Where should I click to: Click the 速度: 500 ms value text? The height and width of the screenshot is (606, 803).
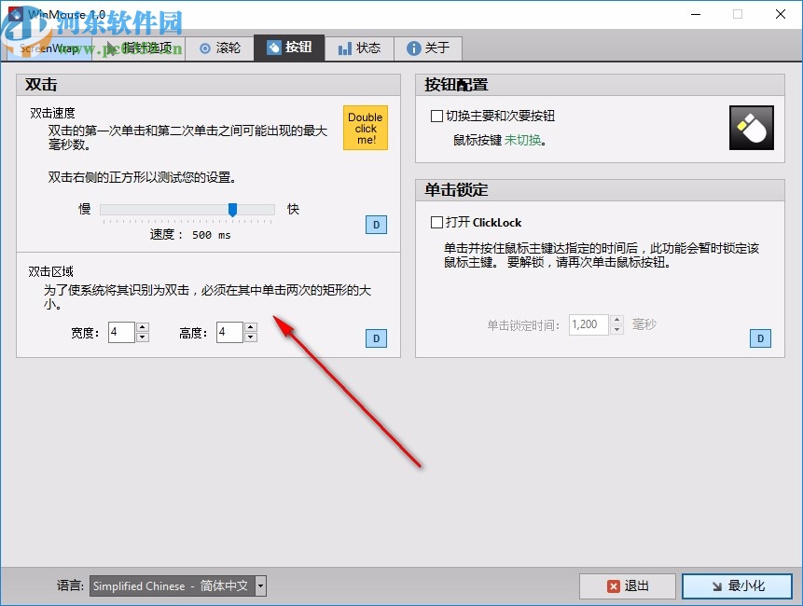point(190,235)
